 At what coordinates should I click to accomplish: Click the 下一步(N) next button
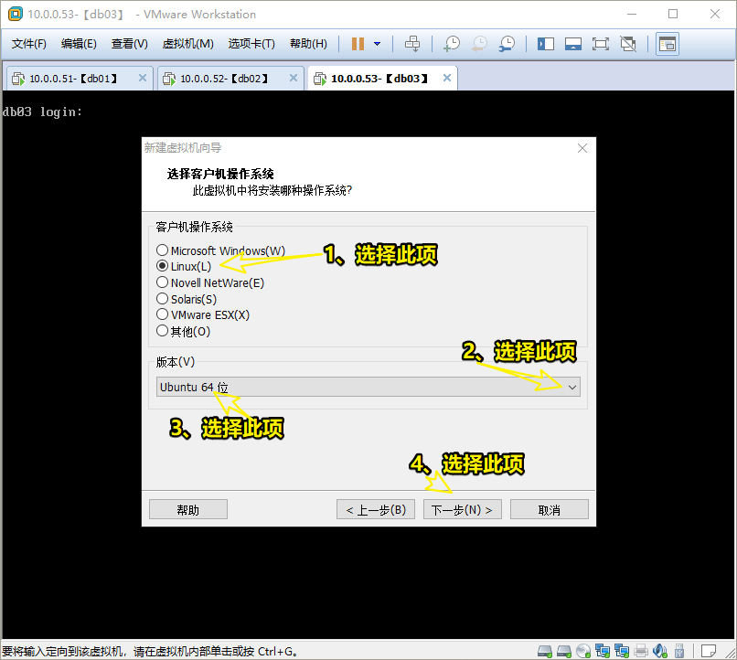(463, 509)
